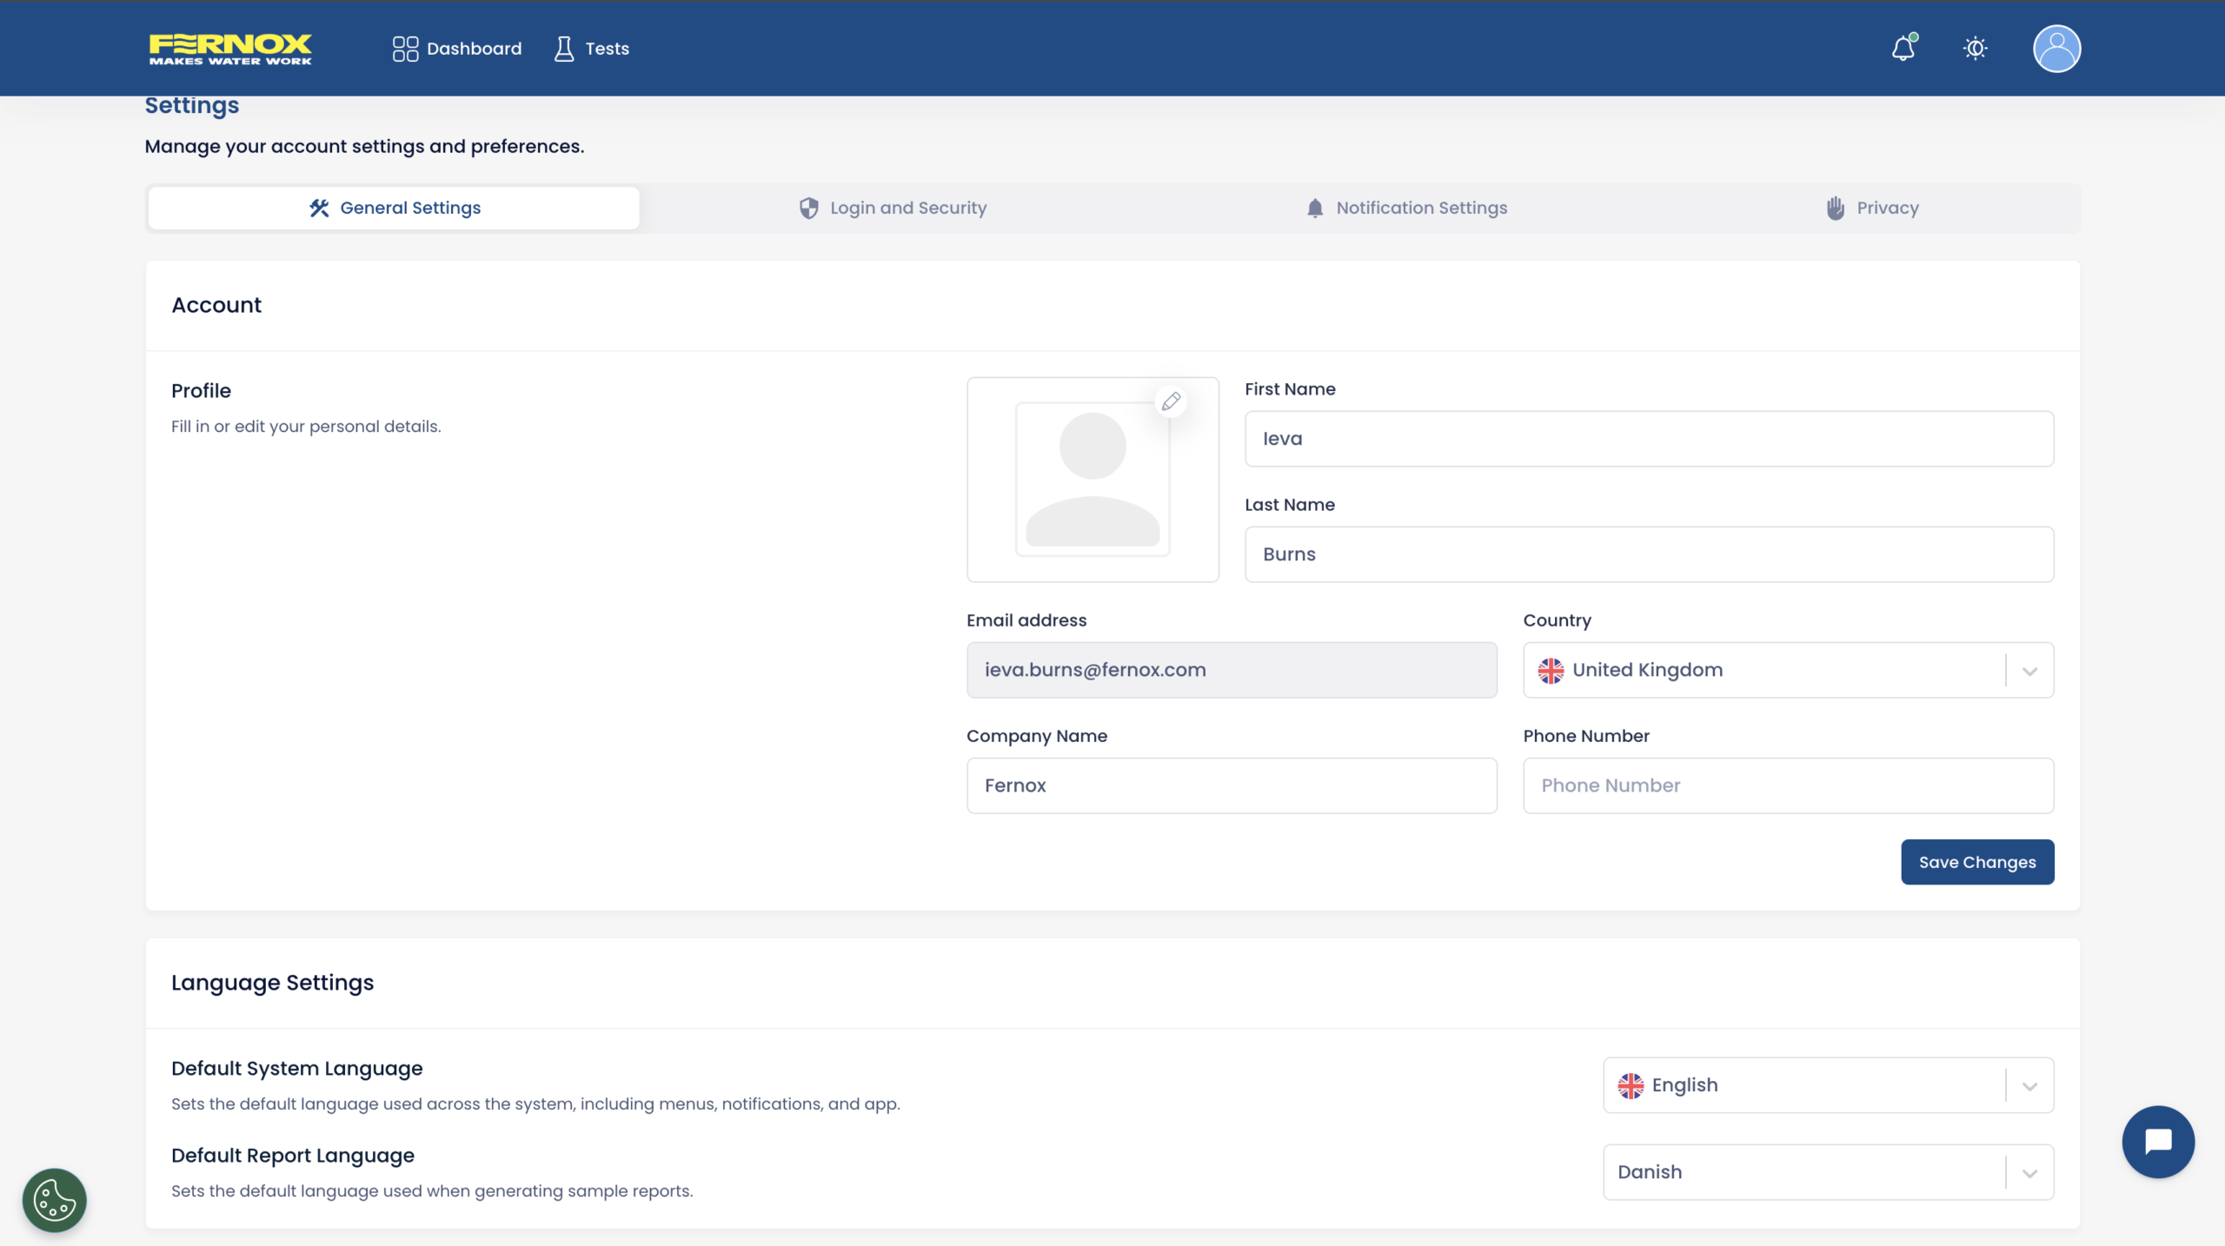Click the First Name input field

1649,439
